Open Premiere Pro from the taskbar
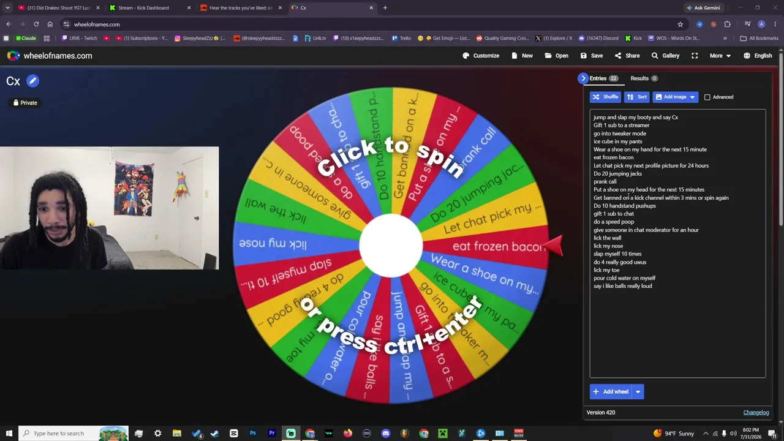This screenshot has width=784, height=441. pyautogui.click(x=271, y=434)
